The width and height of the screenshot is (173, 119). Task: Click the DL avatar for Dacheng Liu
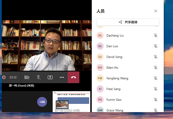[x=100, y=35]
